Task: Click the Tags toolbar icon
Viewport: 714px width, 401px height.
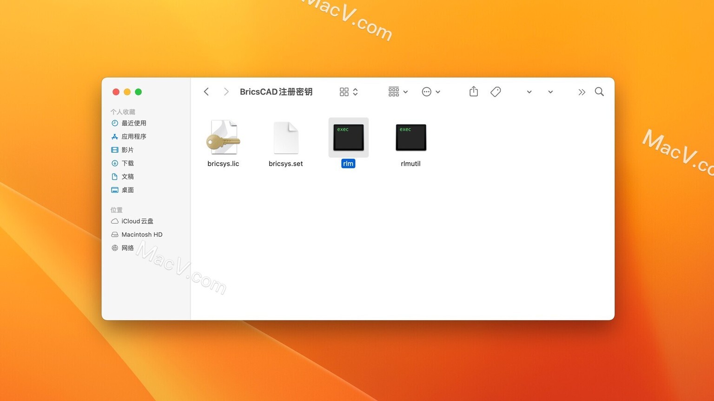Action: (x=496, y=92)
